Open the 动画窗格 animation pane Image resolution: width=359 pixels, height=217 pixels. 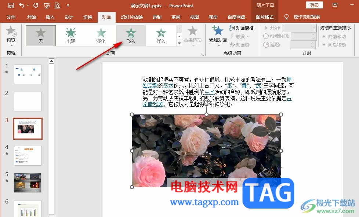[241, 28]
